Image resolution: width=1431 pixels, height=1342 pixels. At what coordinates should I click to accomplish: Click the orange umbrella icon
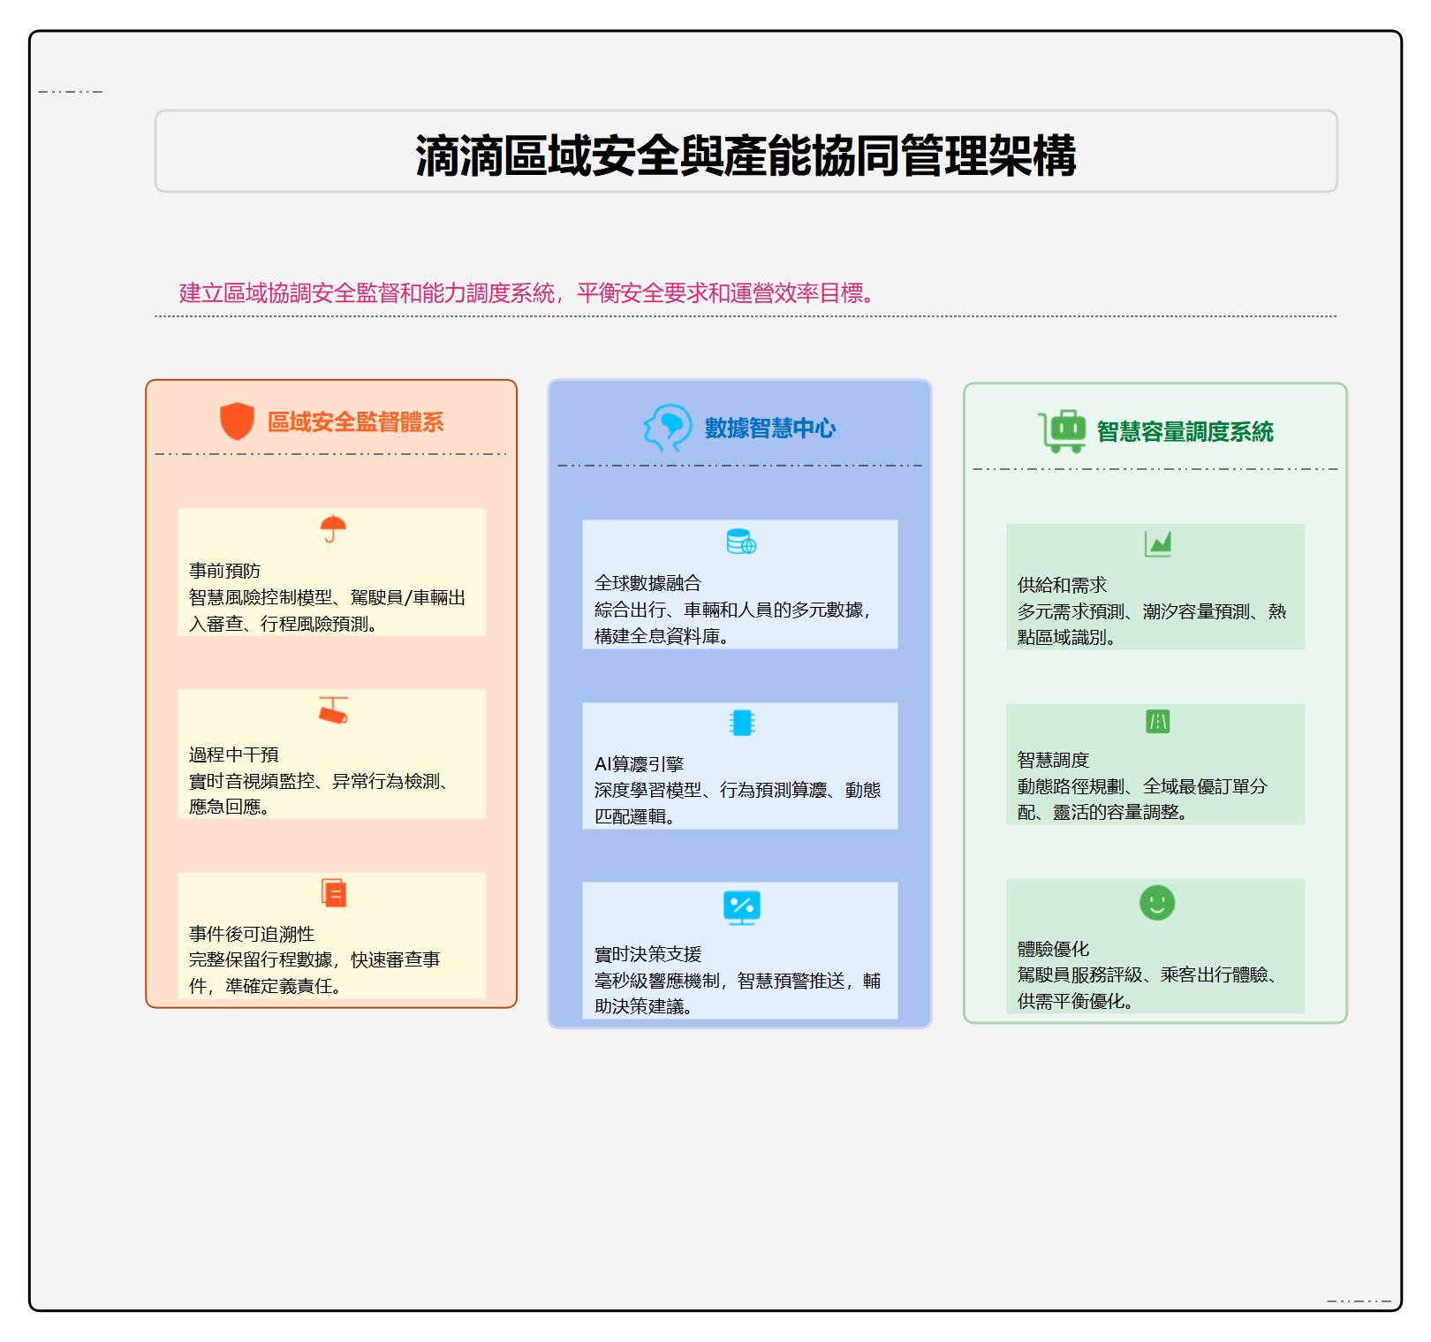tap(333, 528)
